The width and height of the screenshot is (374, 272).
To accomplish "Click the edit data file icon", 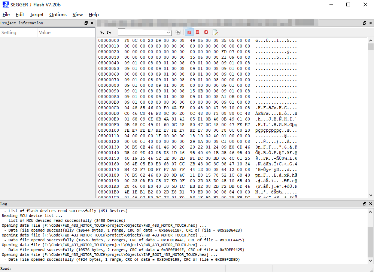I will pos(215,32).
